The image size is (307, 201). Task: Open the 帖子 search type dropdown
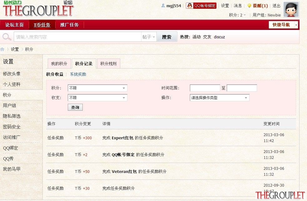coord(149,37)
